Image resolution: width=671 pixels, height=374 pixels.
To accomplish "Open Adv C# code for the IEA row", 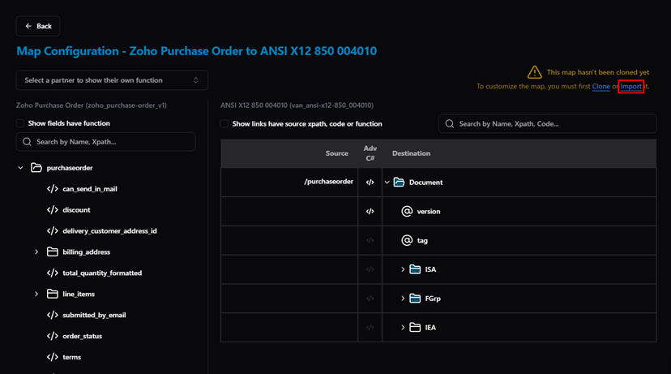I will 370,328.
